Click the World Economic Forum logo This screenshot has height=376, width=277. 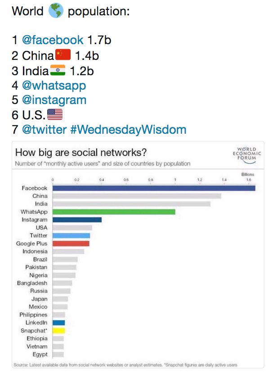click(x=247, y=155)
